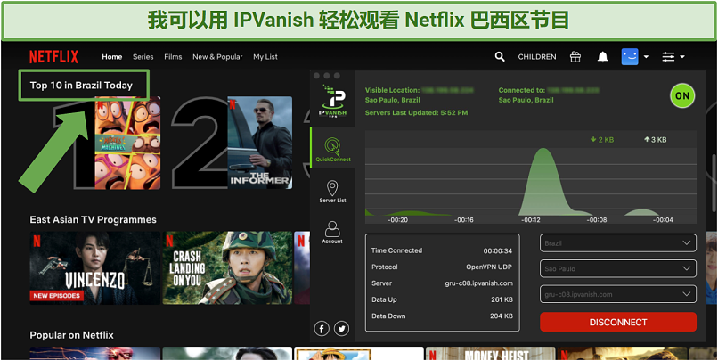Go to Netflix Home tab
Image resolution: width=718 pixels, height=361 pixels.
pyautogui.click(x=111, y=57)
